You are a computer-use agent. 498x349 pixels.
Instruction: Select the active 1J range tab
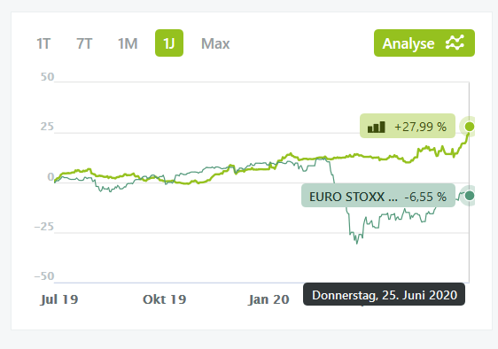tap(169, 43)
